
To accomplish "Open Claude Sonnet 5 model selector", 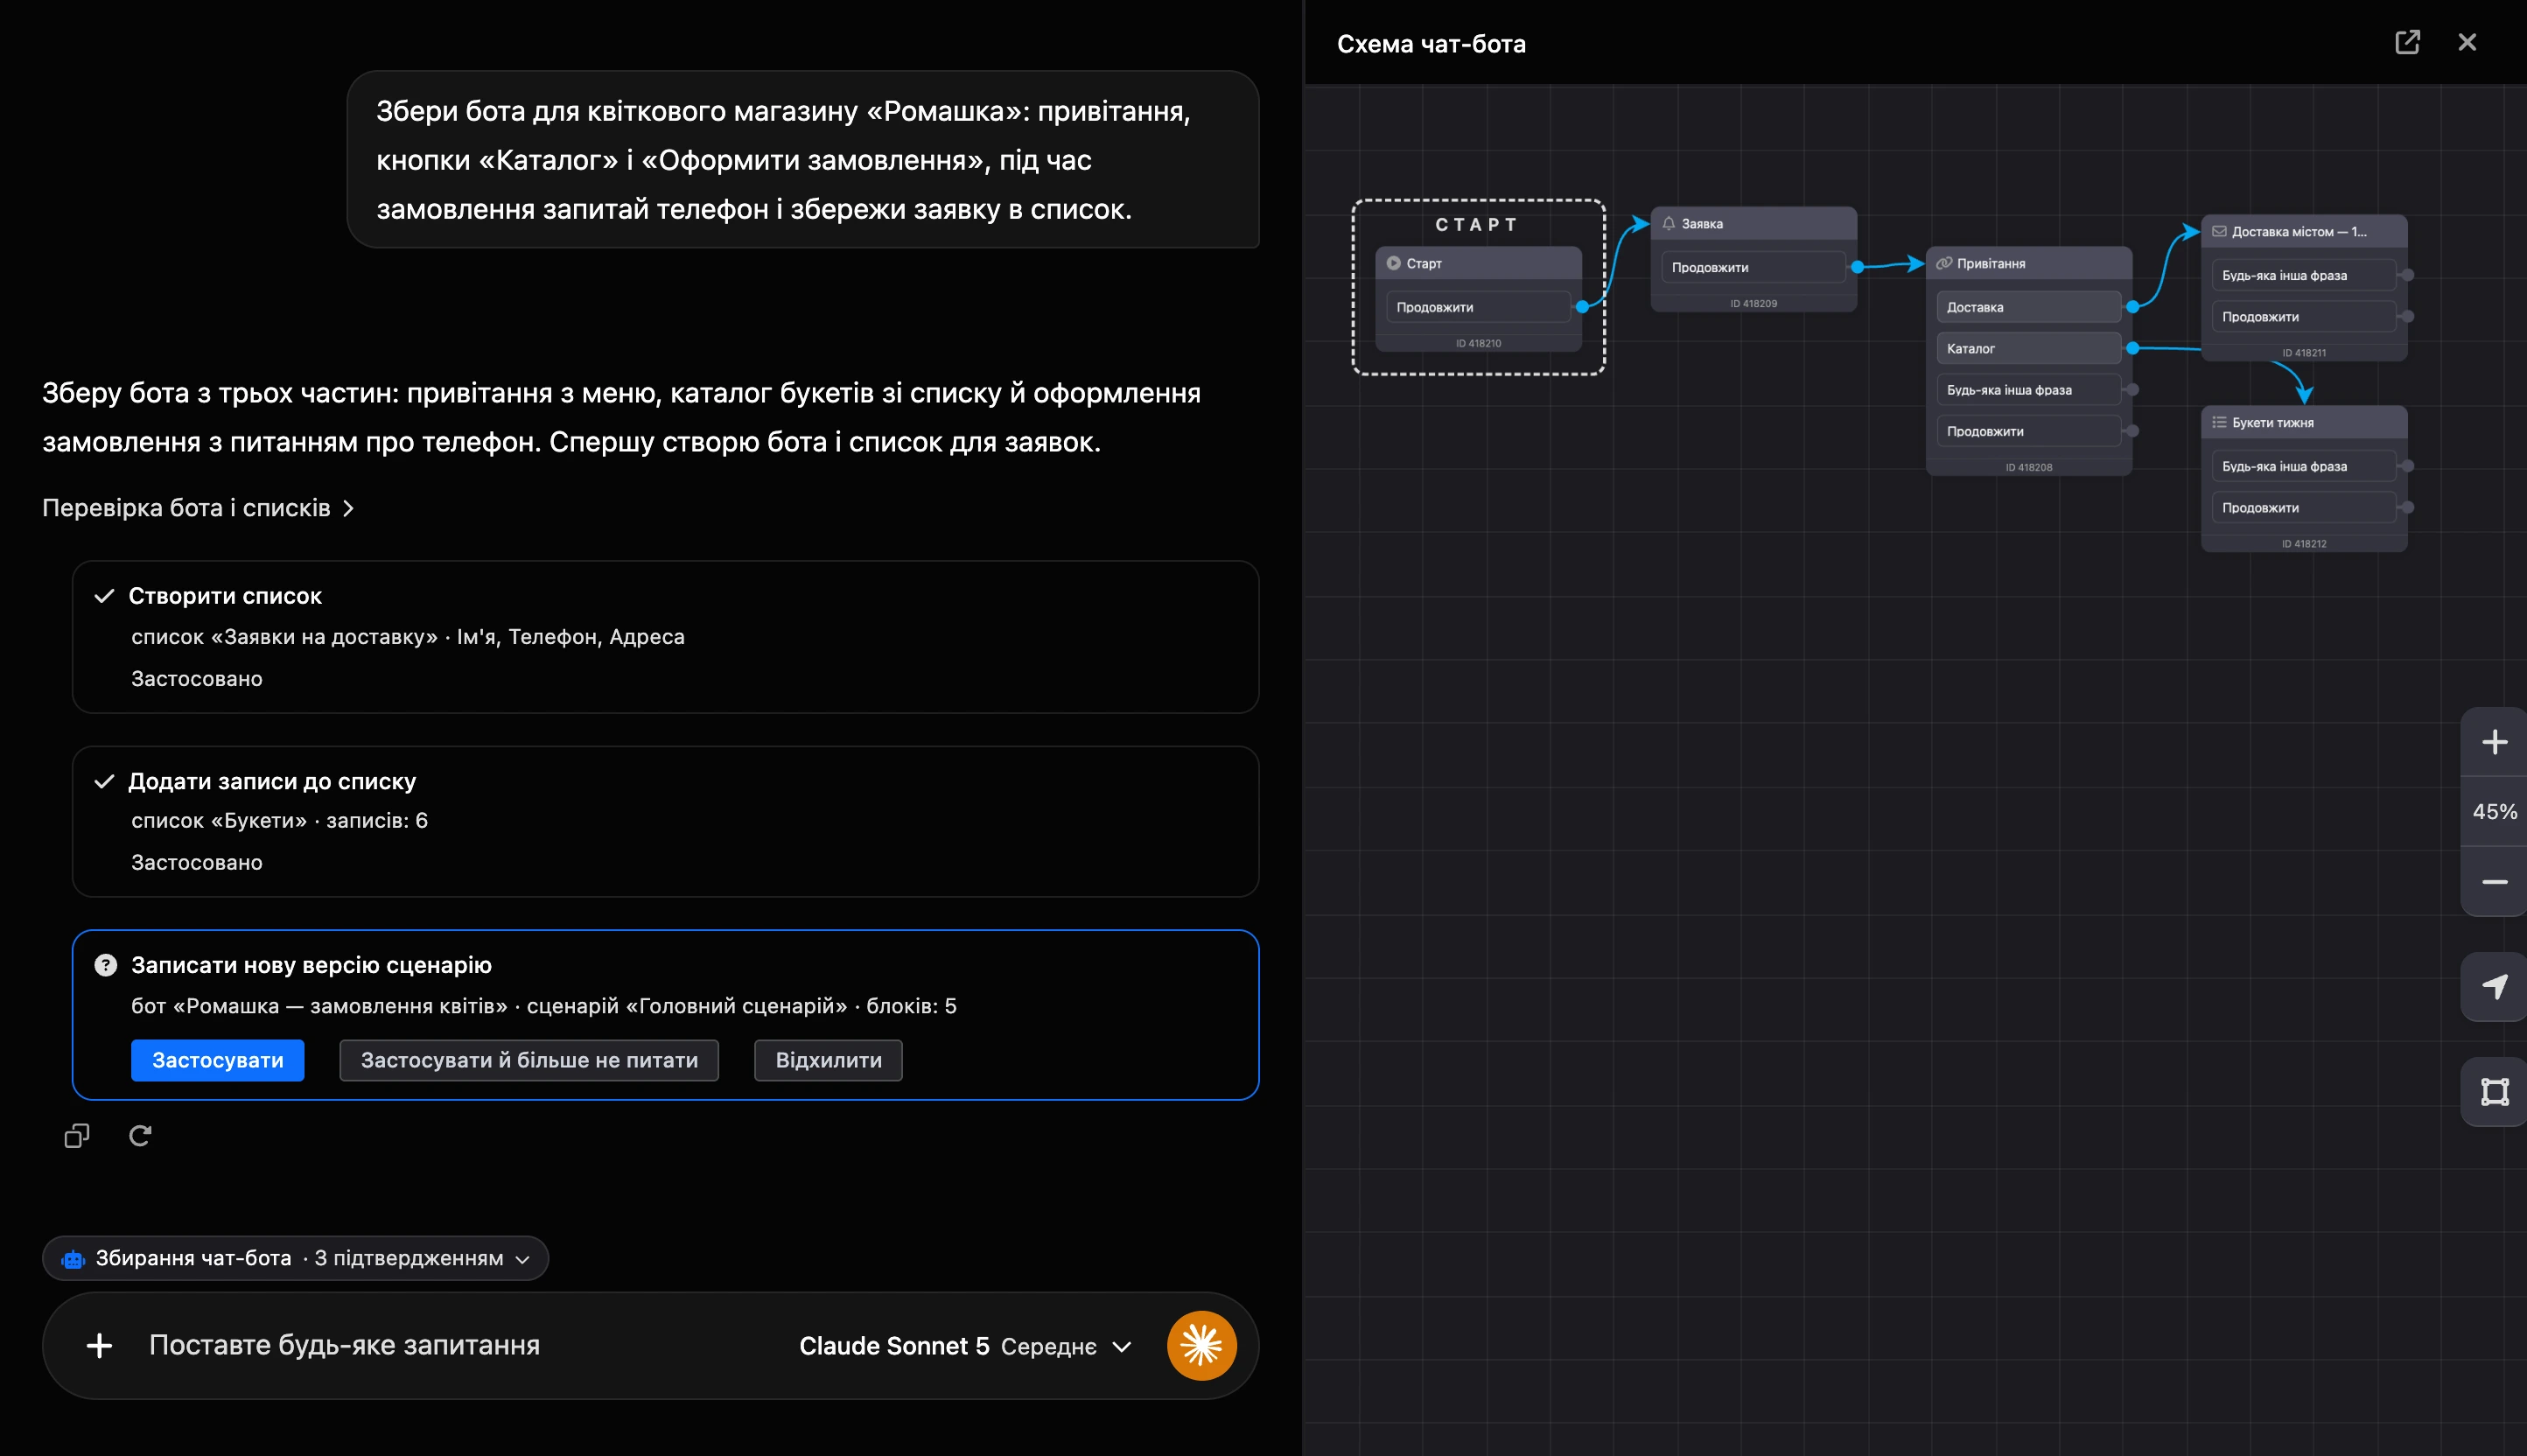I will [x=965, y=1346].
